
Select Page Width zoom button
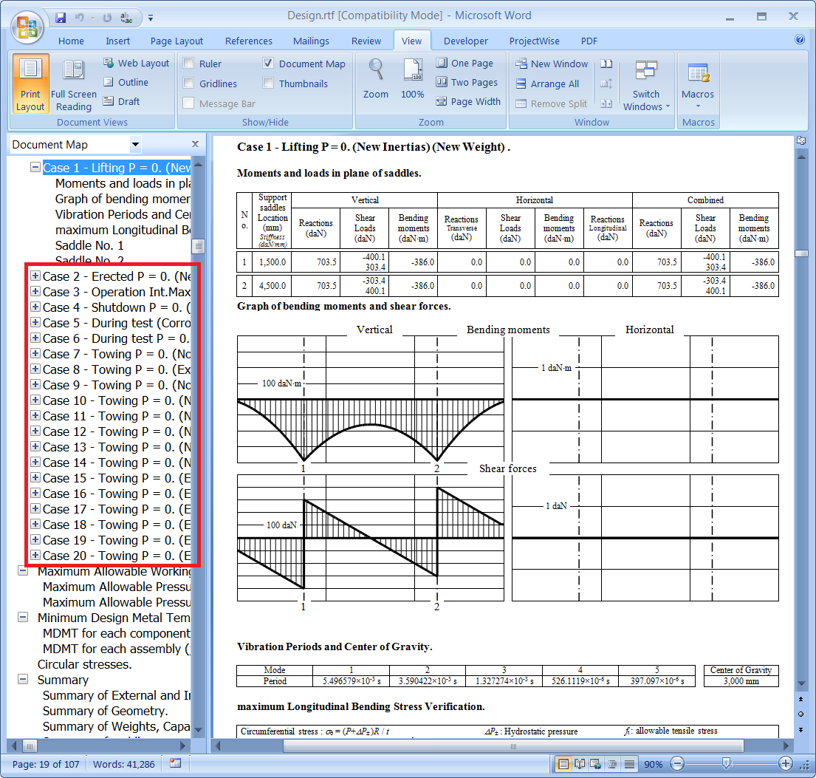[x=468, y=102]
